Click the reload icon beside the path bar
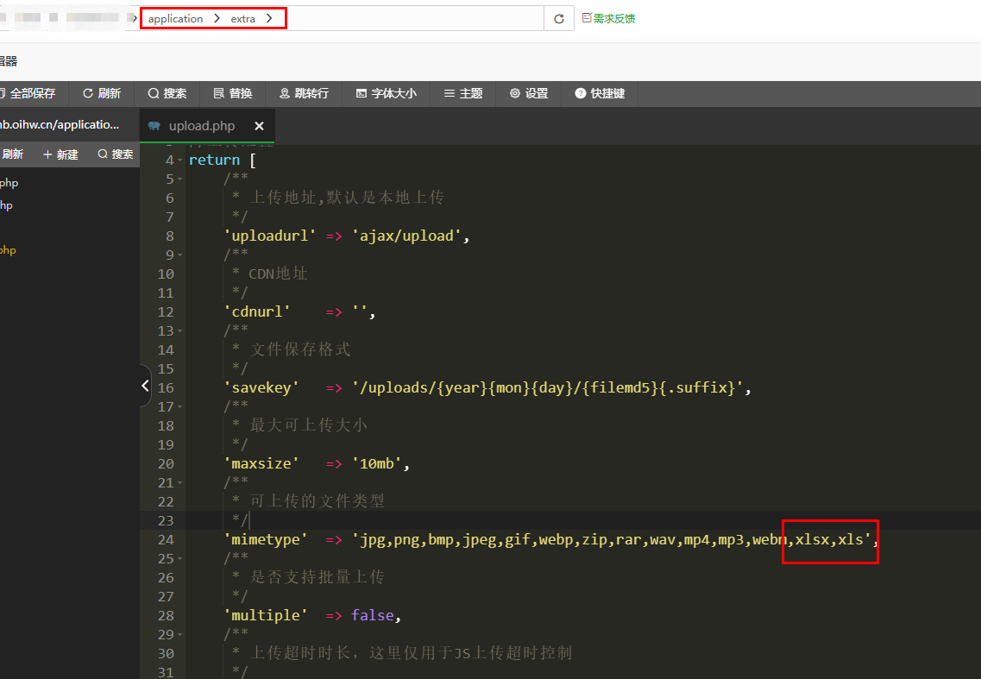This screenshot has width=981, height=679. (559, 19)
